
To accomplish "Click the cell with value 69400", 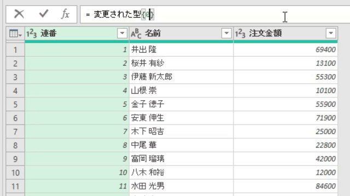I will pyautogui.click(x=285, y=50).
